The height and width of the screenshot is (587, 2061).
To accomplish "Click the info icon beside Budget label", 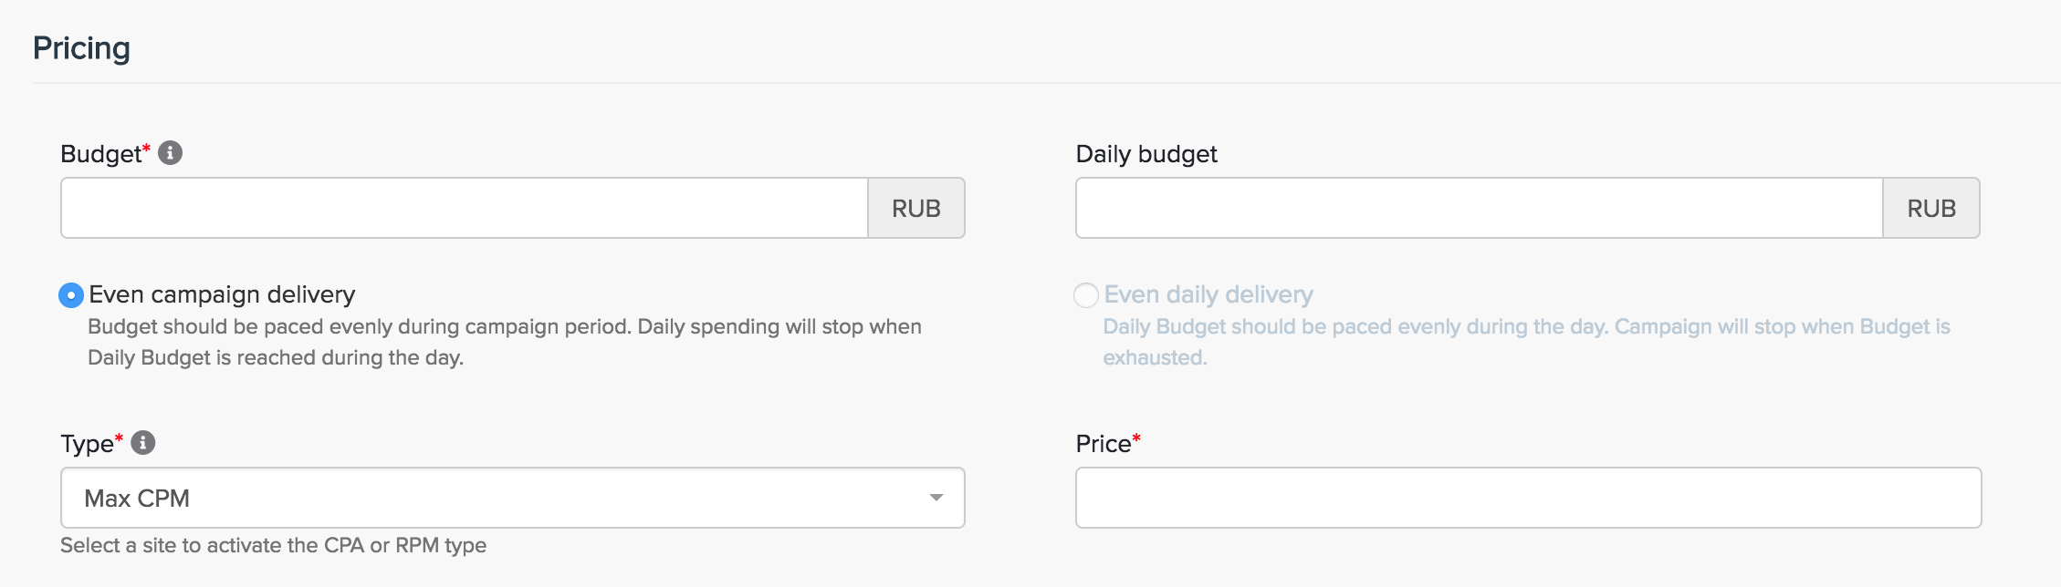I will click(x=171, y=153).
